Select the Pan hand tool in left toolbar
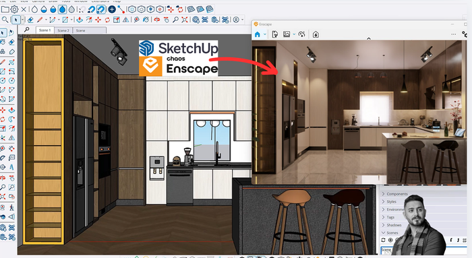The height and width of the screenshot is (258, 472). click(11, 178)
